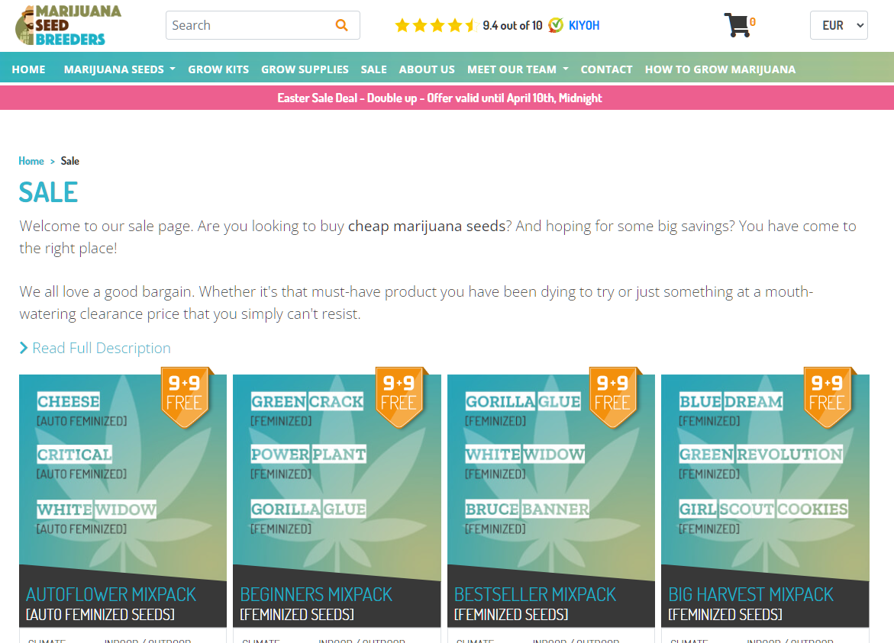The height and width of the screenshot is (643, 894).
Task: Click the 'cheap marijuana seeds' text link
Action: (x=427, y=226)
